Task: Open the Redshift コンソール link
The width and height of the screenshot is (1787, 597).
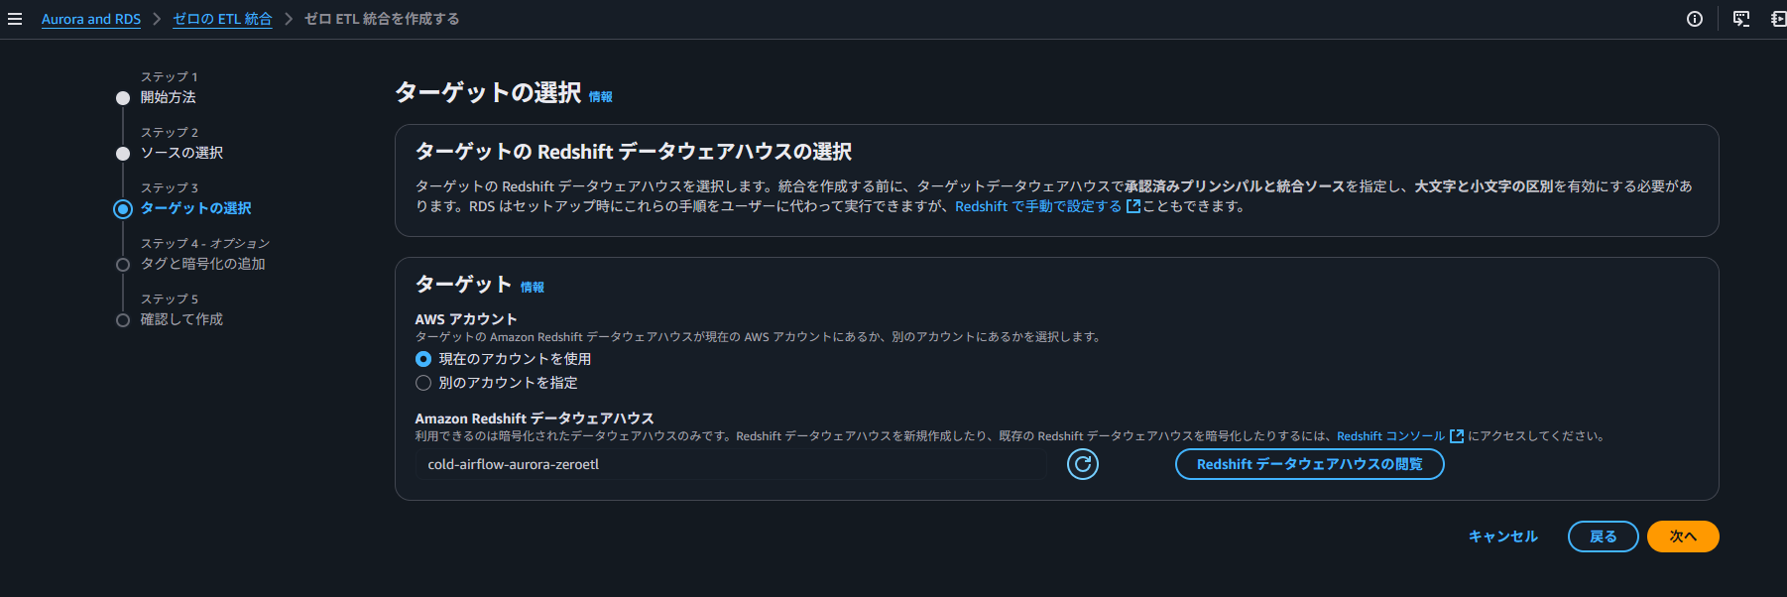Action: pyautogui.click(x=1390, y=436)
